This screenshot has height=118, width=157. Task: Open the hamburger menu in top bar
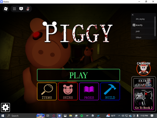(x=14, y=9)
